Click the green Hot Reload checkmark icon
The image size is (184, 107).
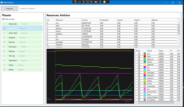pos(104,2)
